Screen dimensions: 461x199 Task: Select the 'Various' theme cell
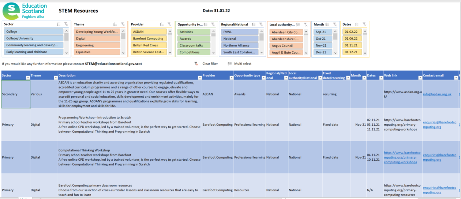(44, 94)
